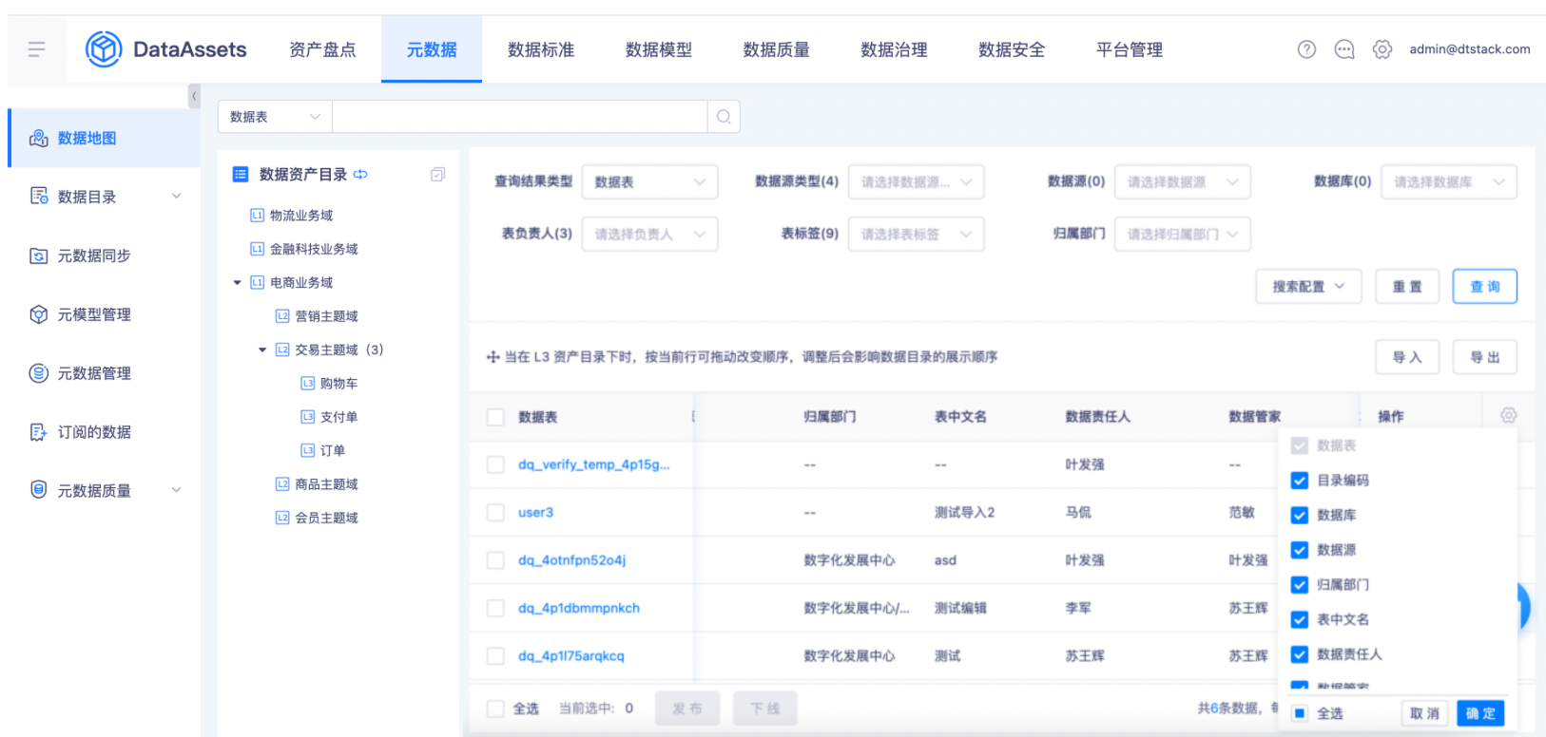Confirm column settings with 确定

click(x=1480, y=713)
